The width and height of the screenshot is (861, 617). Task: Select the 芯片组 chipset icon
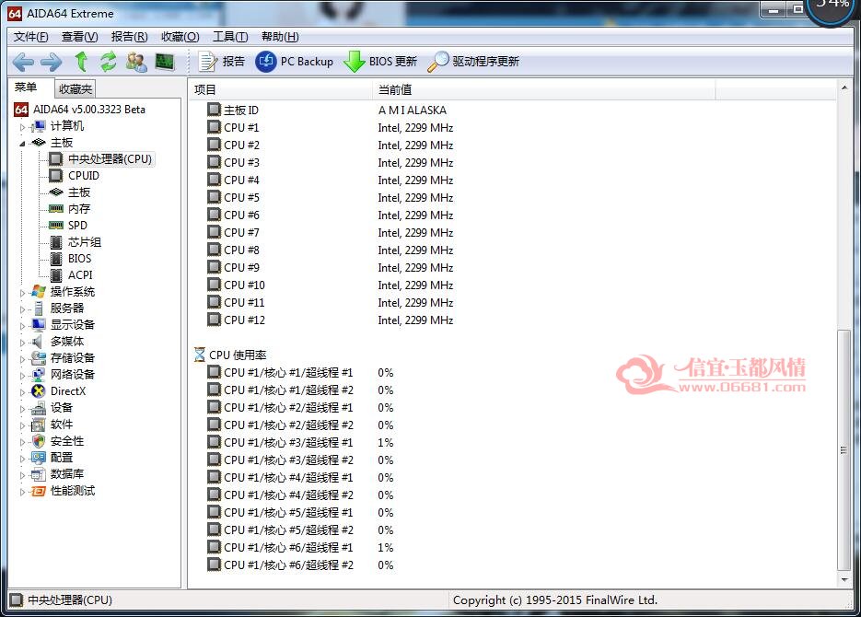click(55, 242)
